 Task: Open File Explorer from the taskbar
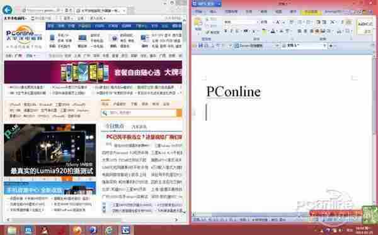click(x=11, y=230)
